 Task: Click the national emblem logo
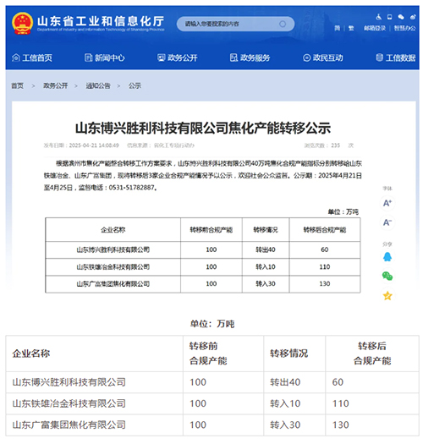coord(22,24)
